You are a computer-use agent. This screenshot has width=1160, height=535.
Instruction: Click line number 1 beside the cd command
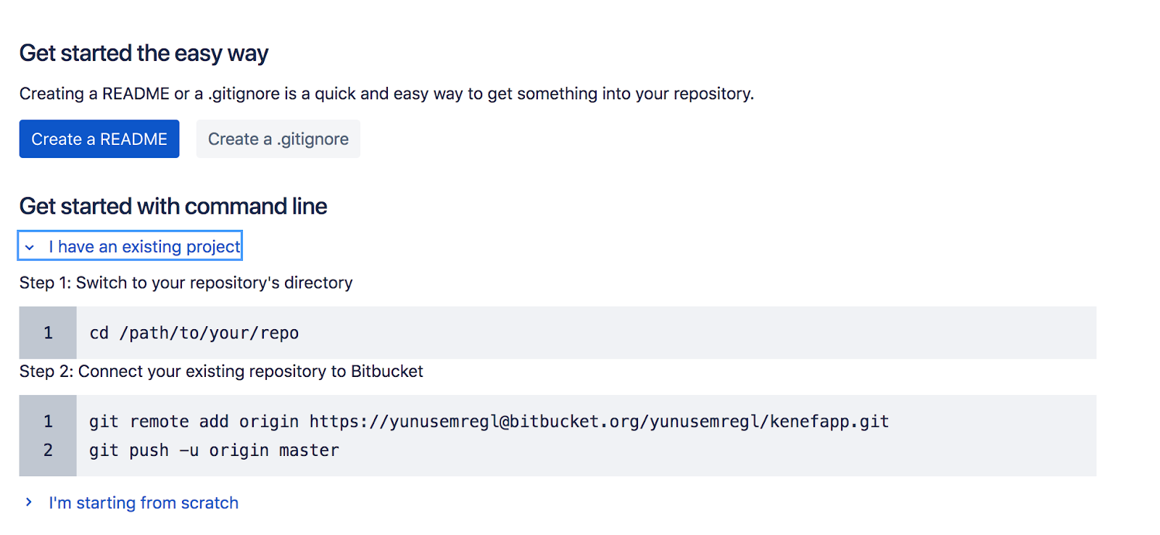click(48, 333)
